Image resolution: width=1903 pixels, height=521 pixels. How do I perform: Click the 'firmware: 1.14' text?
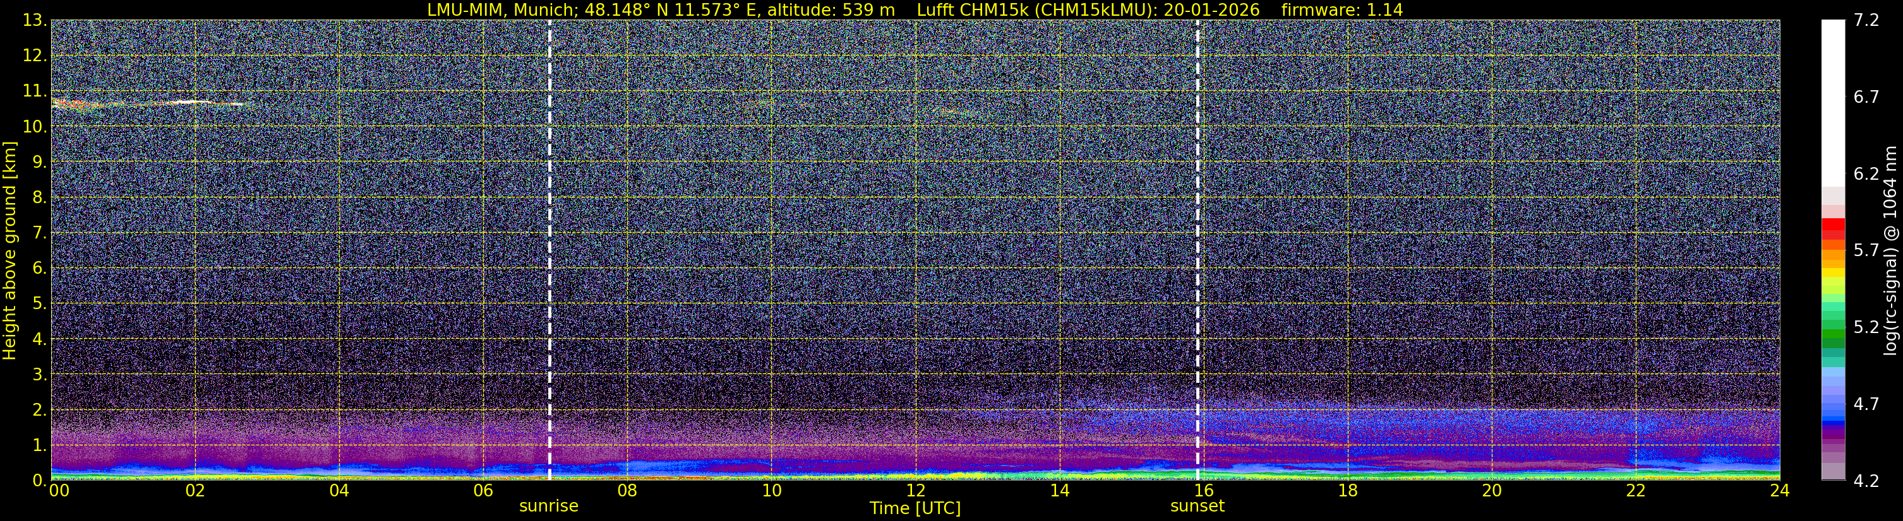pos(1342,9)
